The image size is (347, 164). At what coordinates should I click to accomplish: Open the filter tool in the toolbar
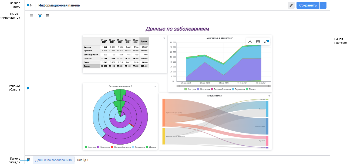tap(40, 16)
